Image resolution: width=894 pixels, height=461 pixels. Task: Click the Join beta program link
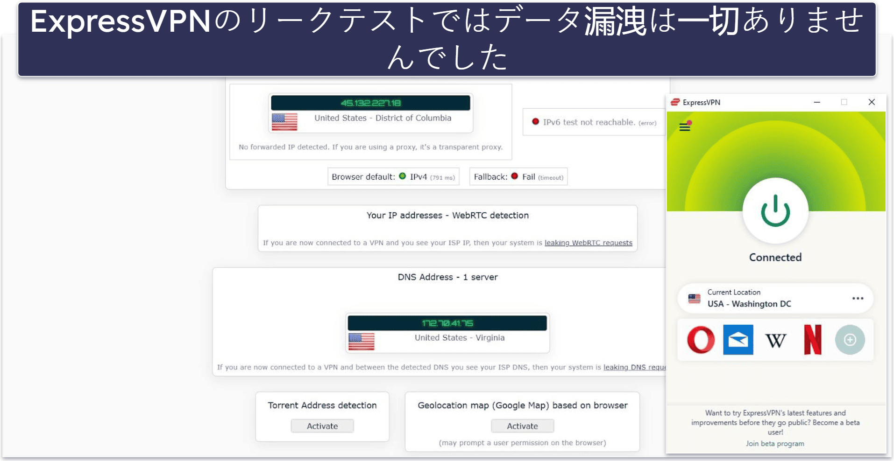pyautogui.click(x=775, y=444)
